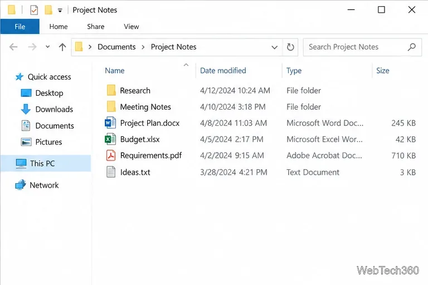Click the Documents page icon in sidebar
This screenshot has width=428, height=285.
[26, 125]
